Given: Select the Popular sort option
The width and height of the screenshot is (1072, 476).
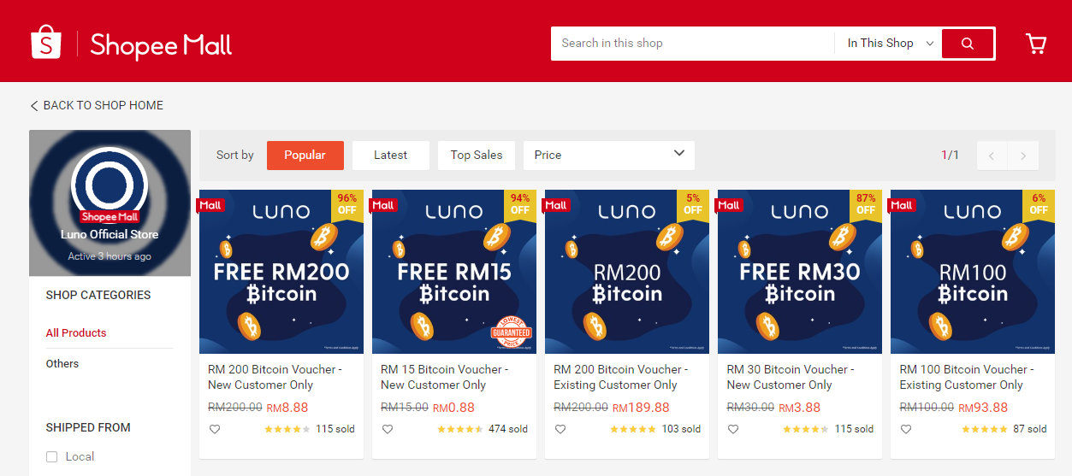Looking at the screenshot, I should point(305,155).
